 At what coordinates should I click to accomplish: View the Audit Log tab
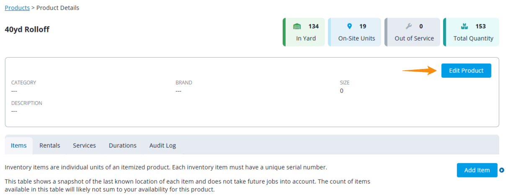pyautogui.click(x=163, y=146)
